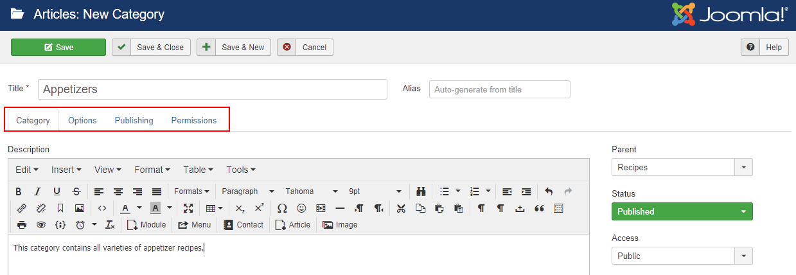The image size is (796, 275).
Task: Align text right
Action: [137, 191]
